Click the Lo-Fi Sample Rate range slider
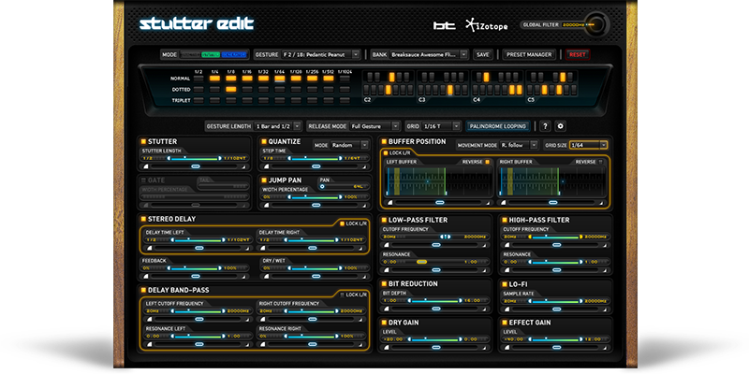 (556, 300)
